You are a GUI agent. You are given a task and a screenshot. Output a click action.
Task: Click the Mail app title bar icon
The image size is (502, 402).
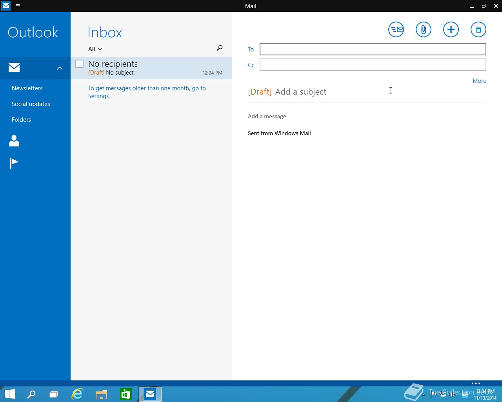click(6, 6)
